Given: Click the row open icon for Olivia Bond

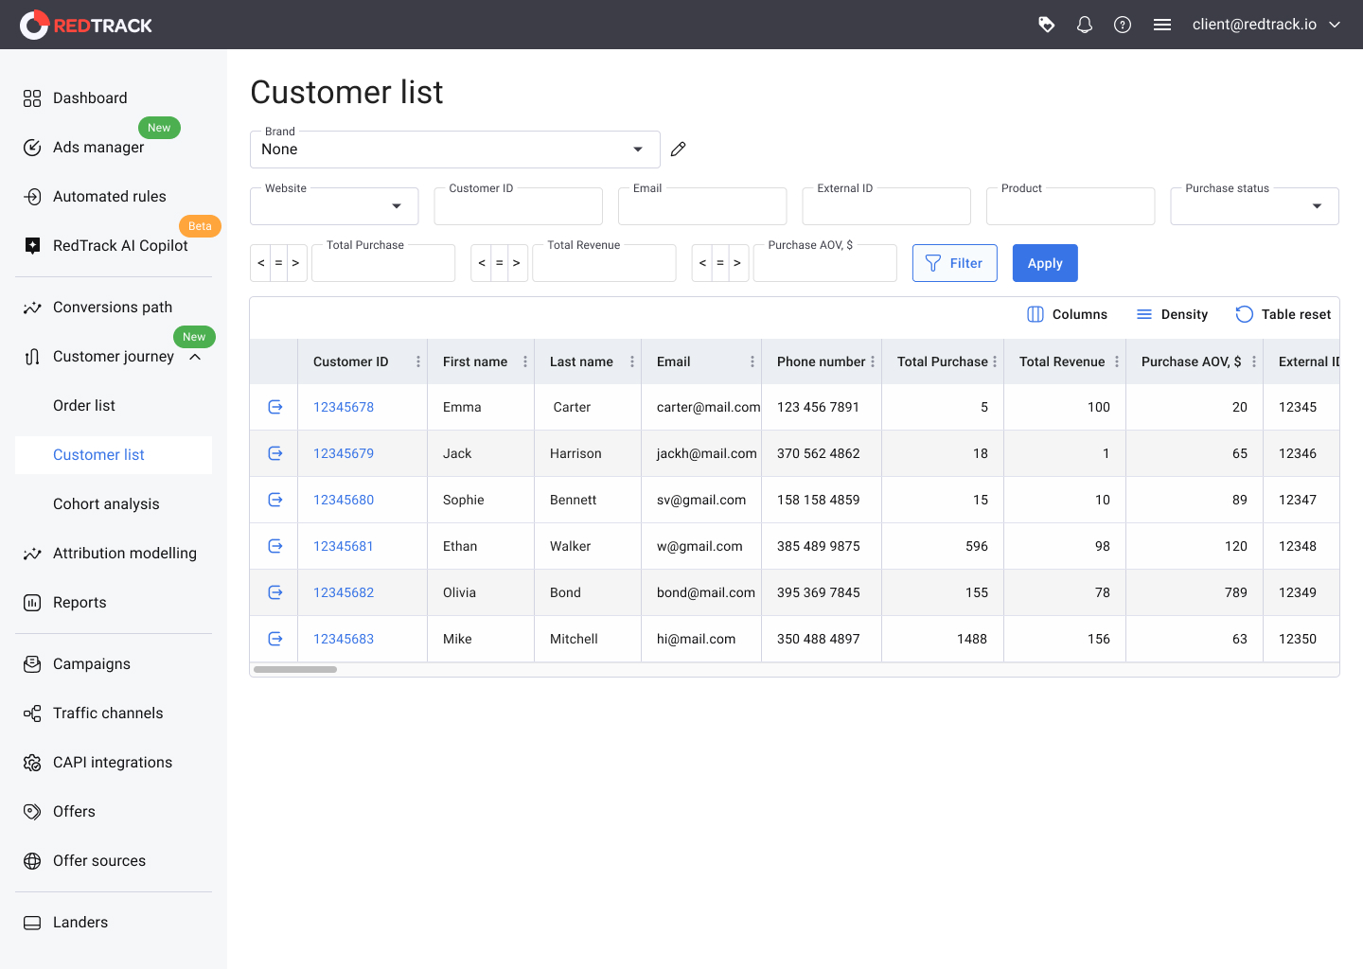Looking at the screenshot, I should point(275,592).
